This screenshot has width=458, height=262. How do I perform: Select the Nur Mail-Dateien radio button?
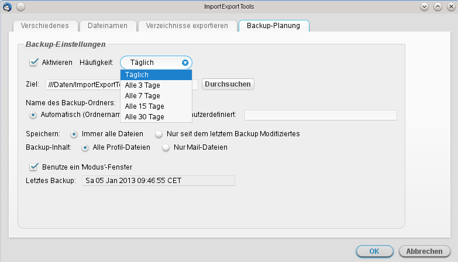166,147
